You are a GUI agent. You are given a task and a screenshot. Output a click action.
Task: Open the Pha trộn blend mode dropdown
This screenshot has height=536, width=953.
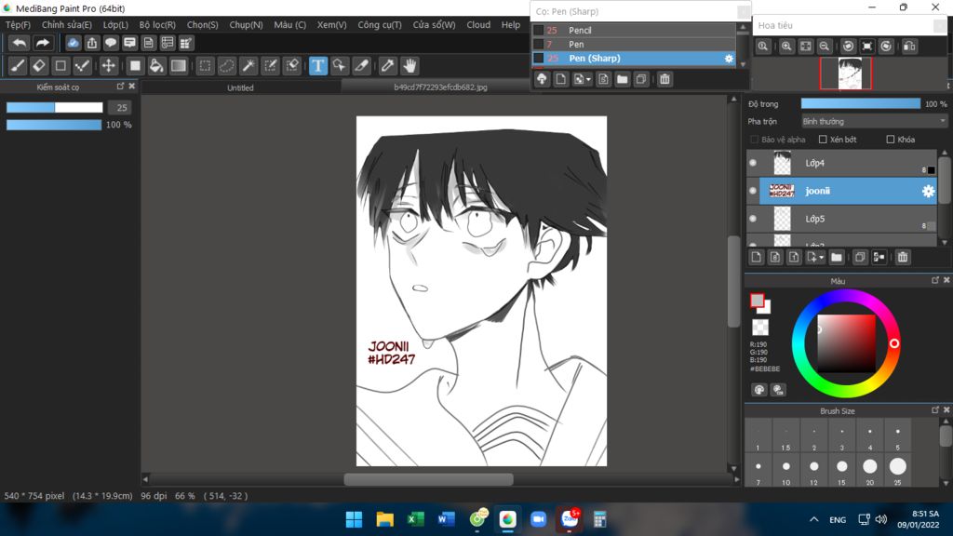tap(874, 122)
